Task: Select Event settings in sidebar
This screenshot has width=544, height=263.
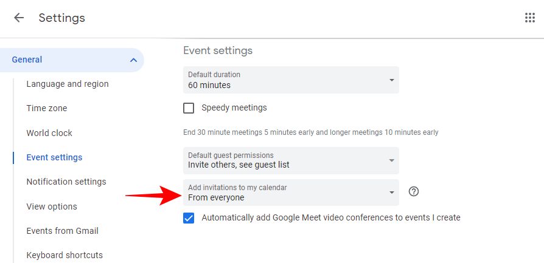Action: tap(54, 157)
